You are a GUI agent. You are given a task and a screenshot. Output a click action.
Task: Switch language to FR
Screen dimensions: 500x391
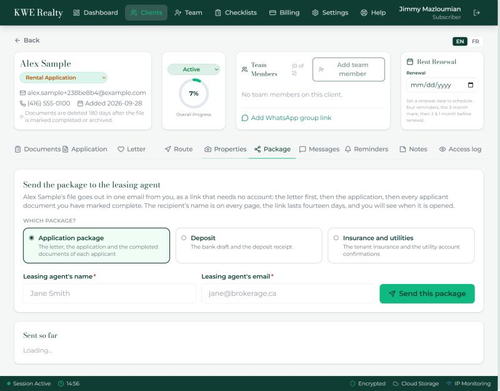(x=475, y=41)
